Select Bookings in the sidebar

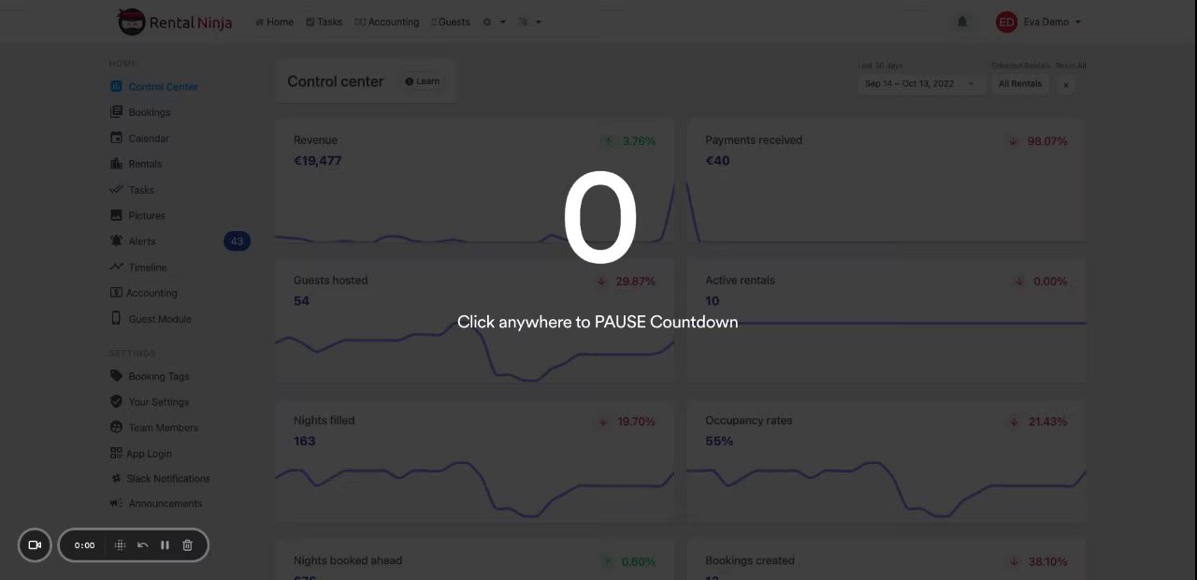[x=149, y=112]
